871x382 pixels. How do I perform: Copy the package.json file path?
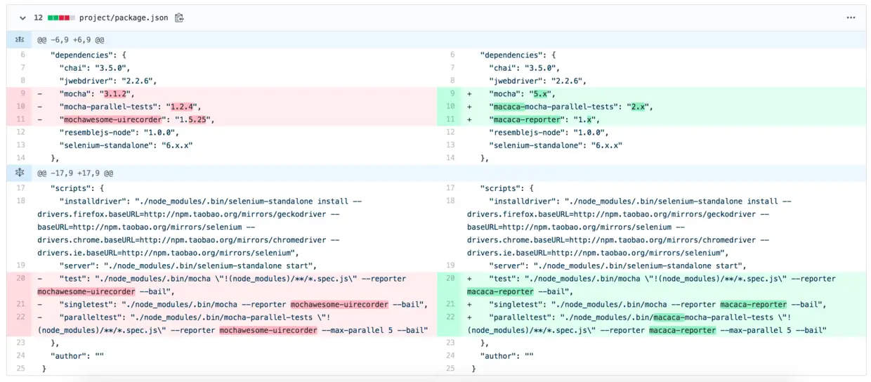179,18
